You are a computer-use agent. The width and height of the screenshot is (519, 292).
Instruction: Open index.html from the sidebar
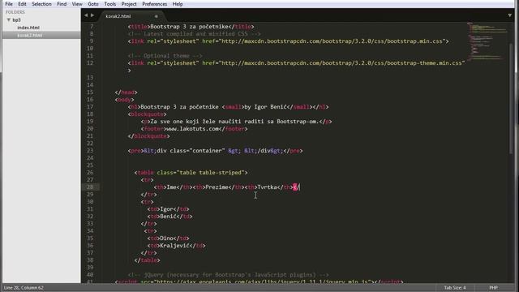coord(28,28)
